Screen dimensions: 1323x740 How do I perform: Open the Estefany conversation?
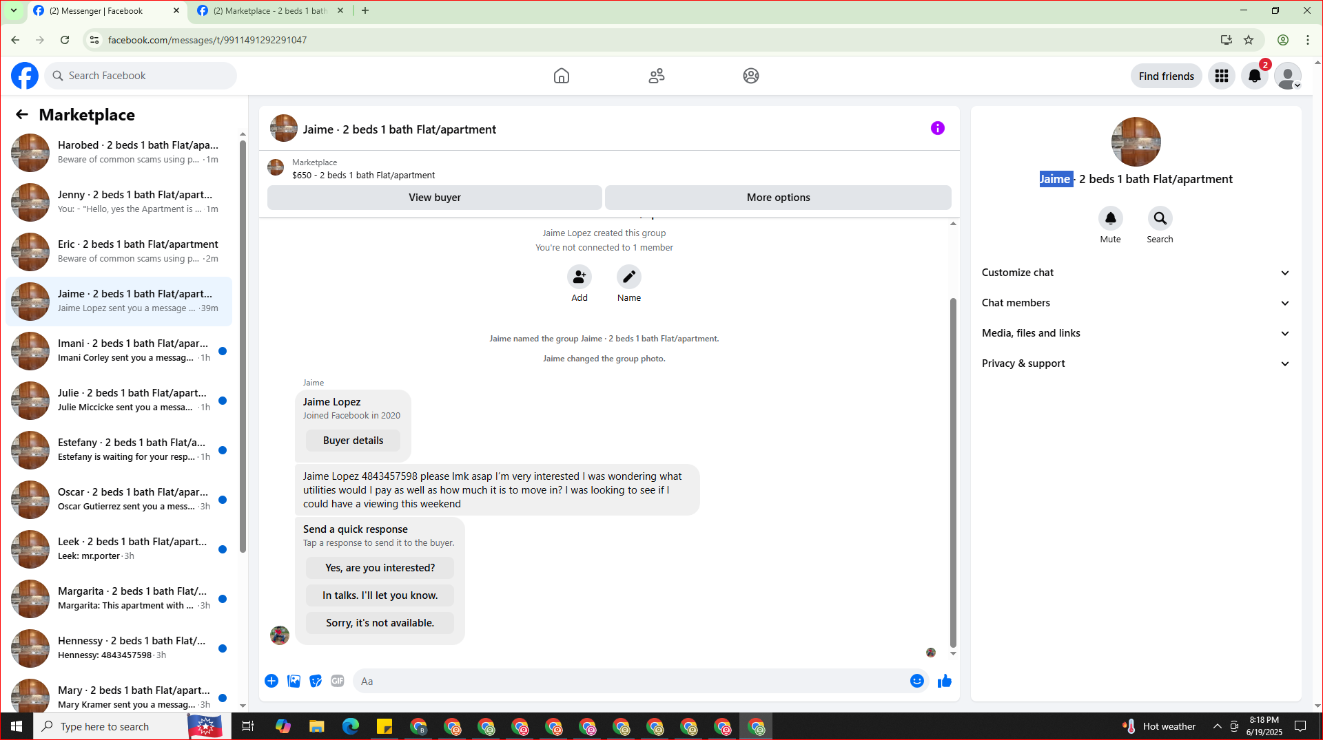click(x=119, y=450)
